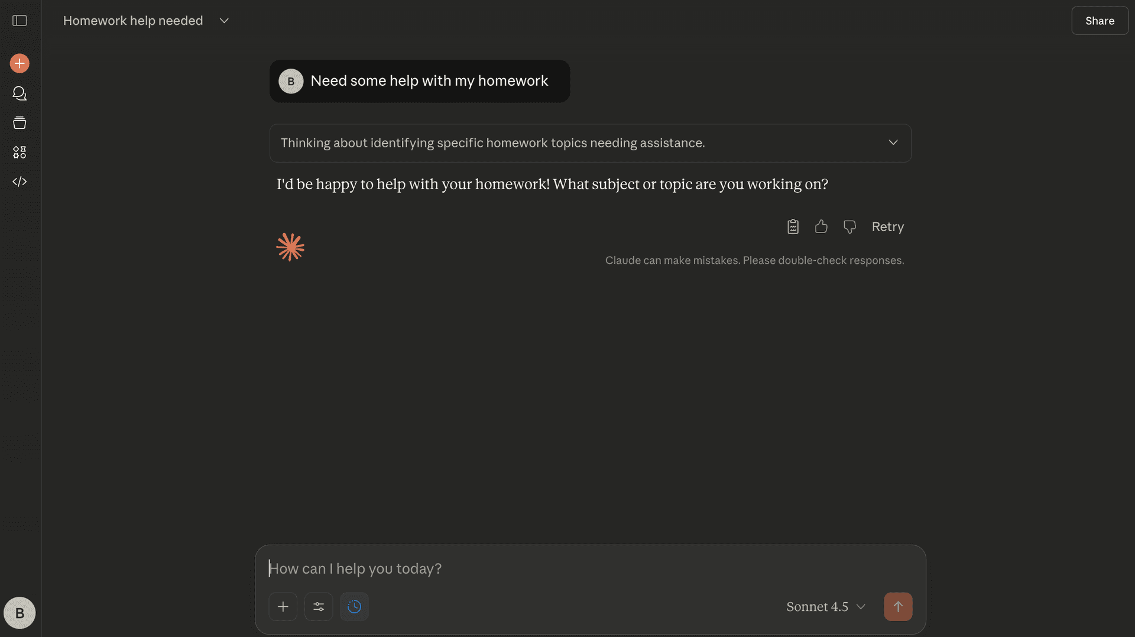The image size is (1135, 637).
Task: Retry the assistant response
Action: (x=887, y=227)
